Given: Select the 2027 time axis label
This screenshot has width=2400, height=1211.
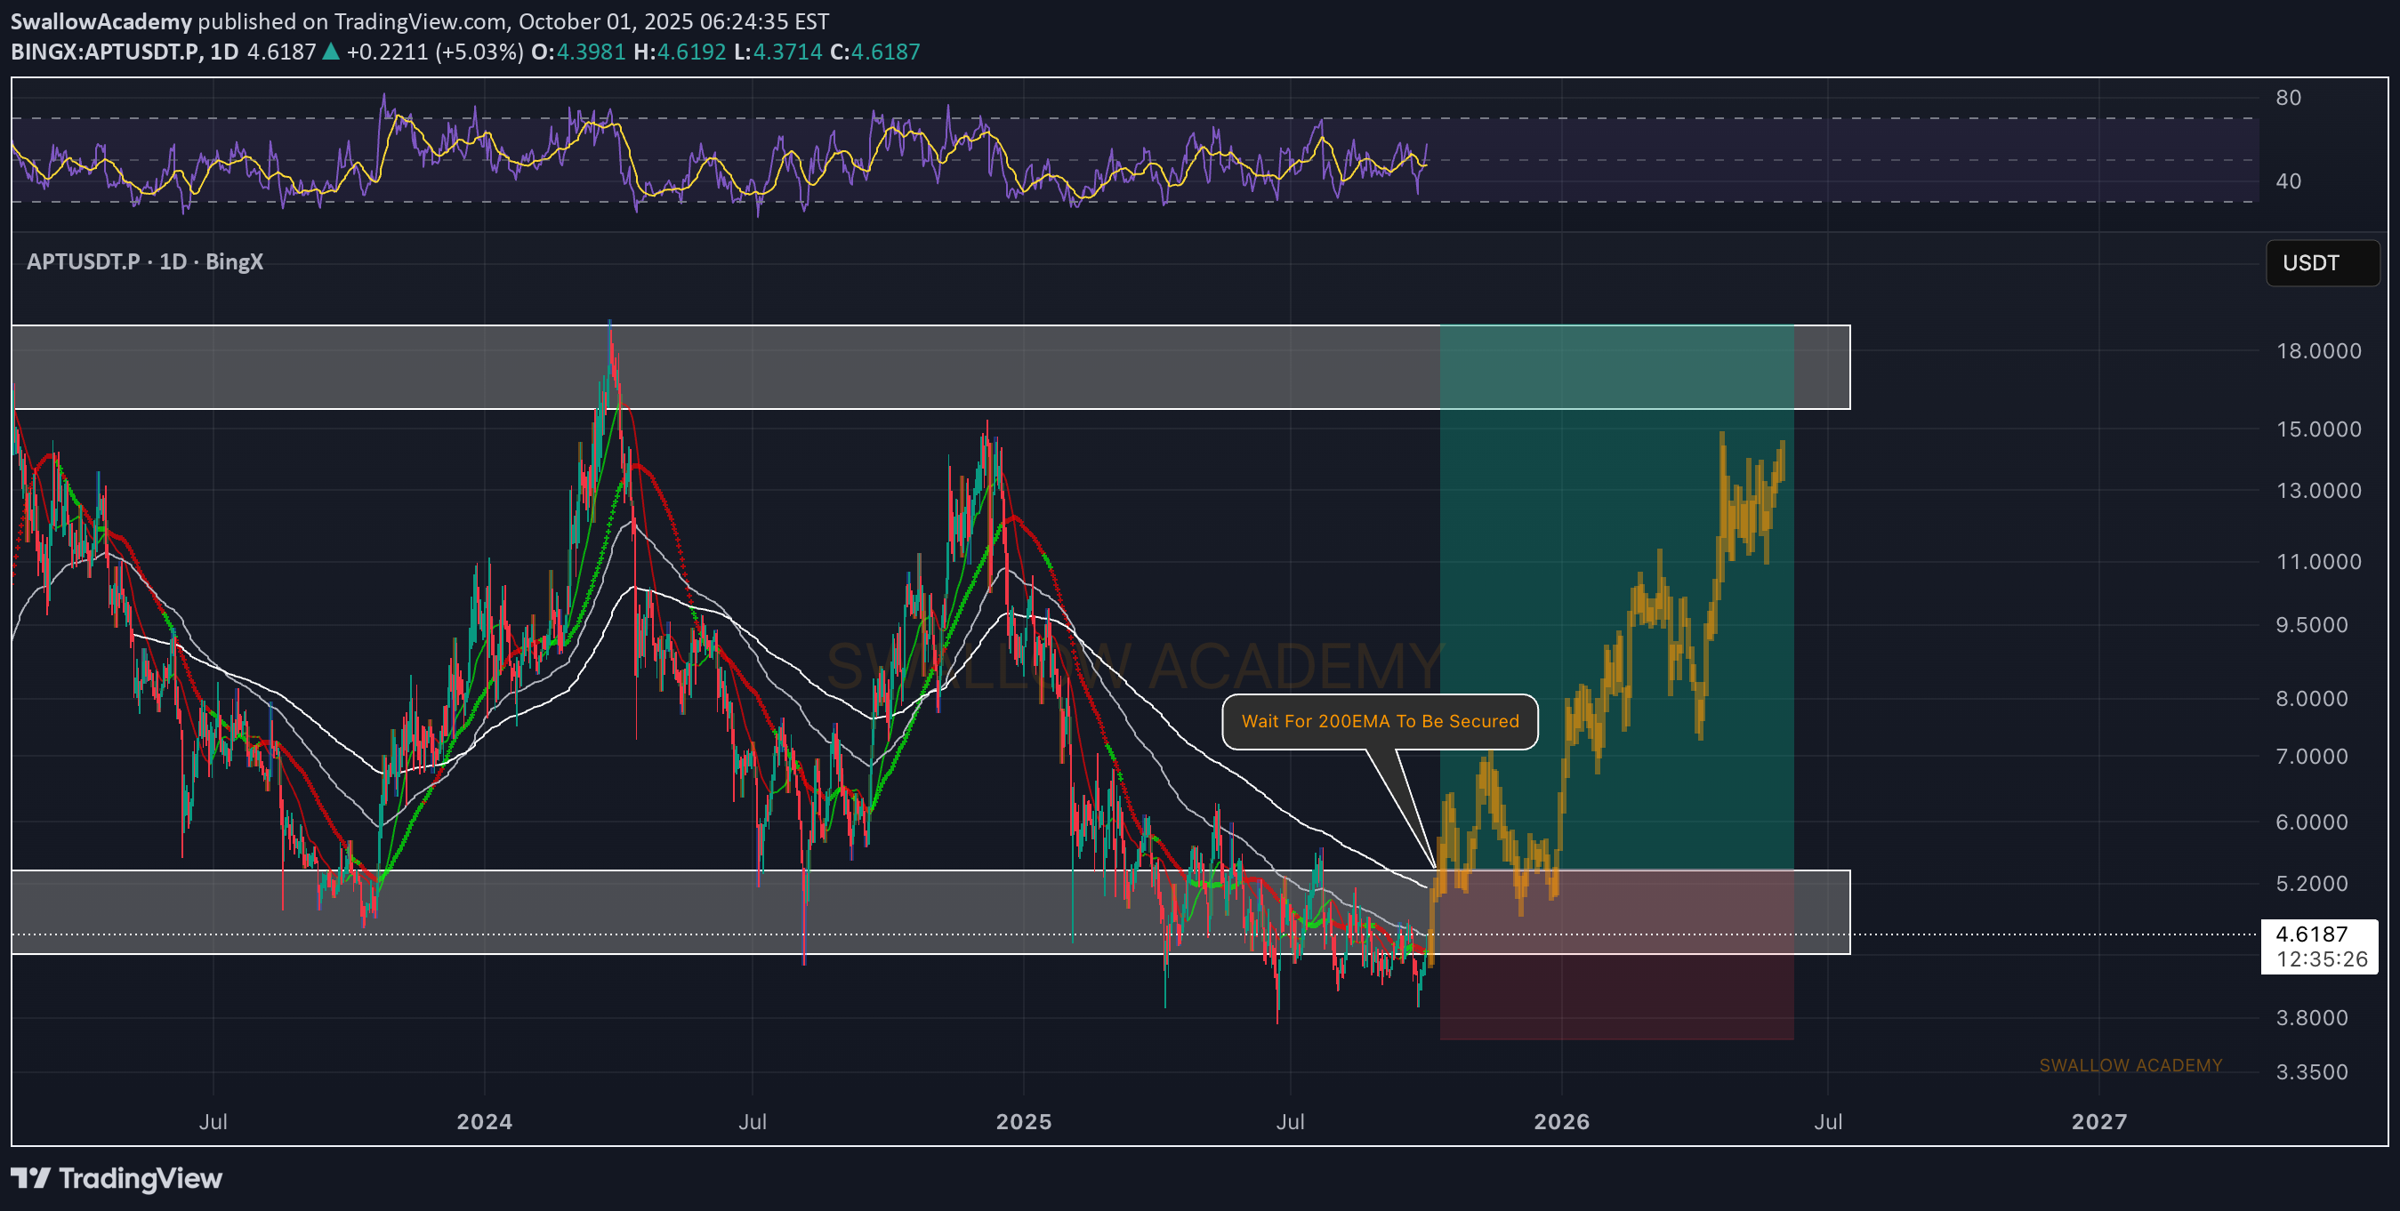Looking at the screenshot, I should (x=2098, y=1121).
